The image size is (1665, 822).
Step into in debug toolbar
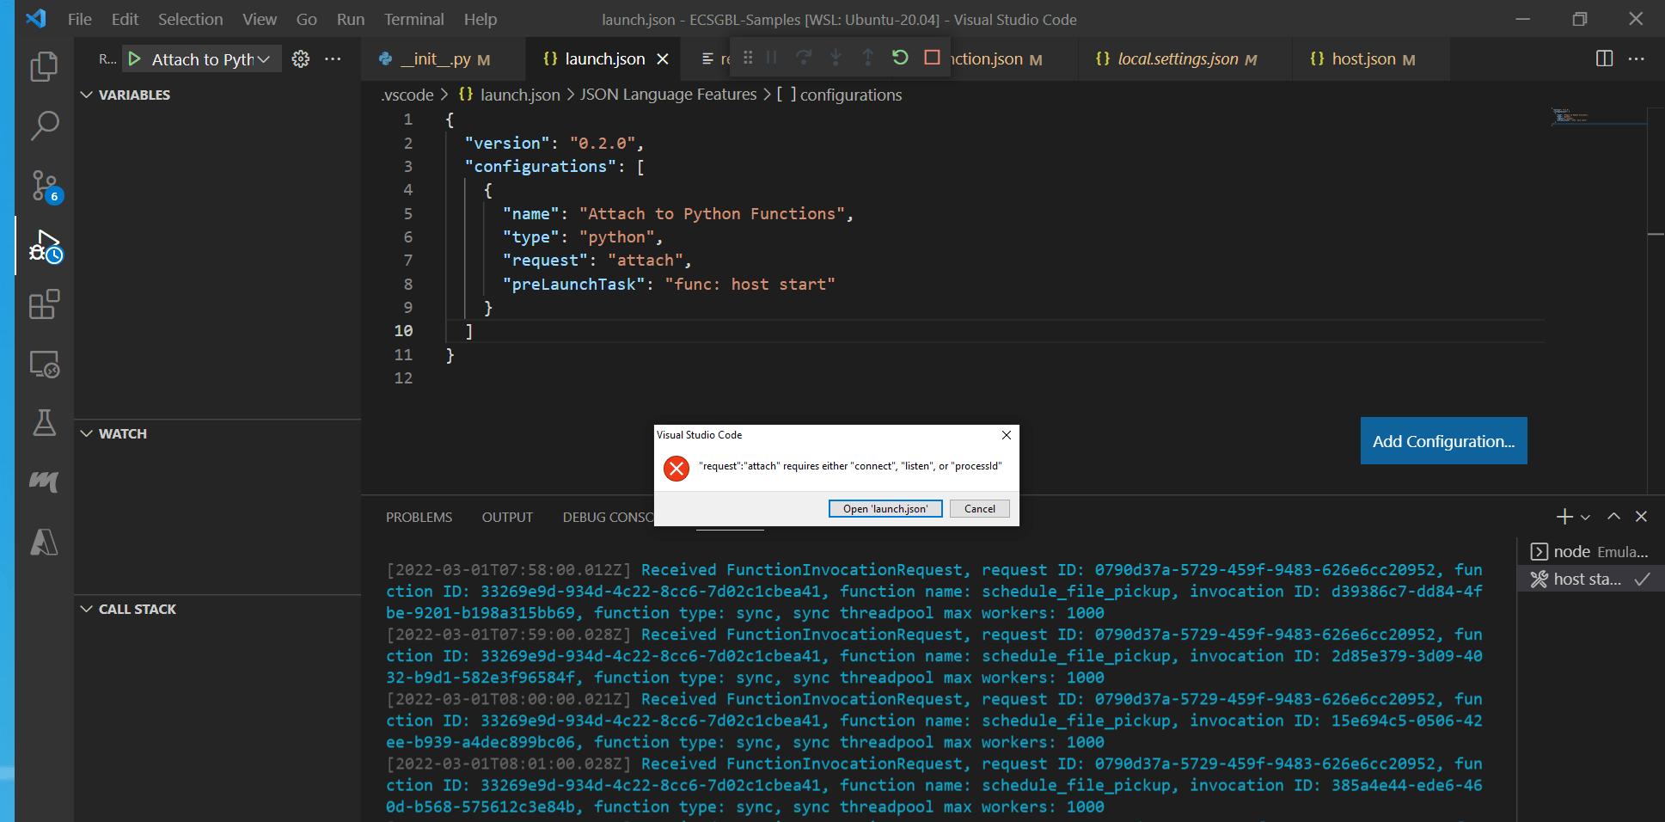836,58
